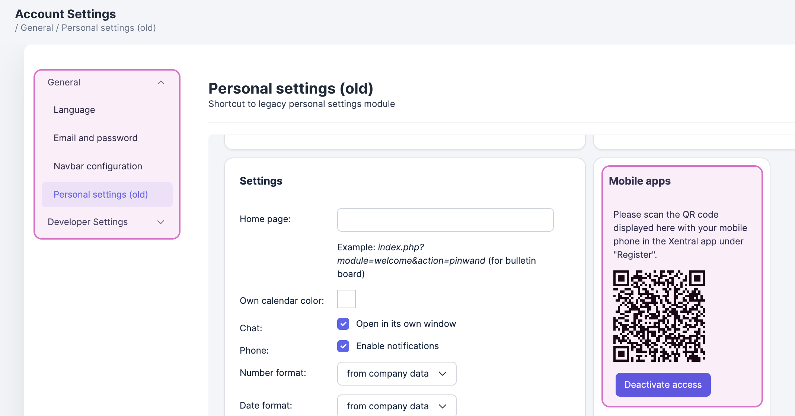Go to Email and password settings
This screenshot has height=416, width=795.
click(96, 138)
